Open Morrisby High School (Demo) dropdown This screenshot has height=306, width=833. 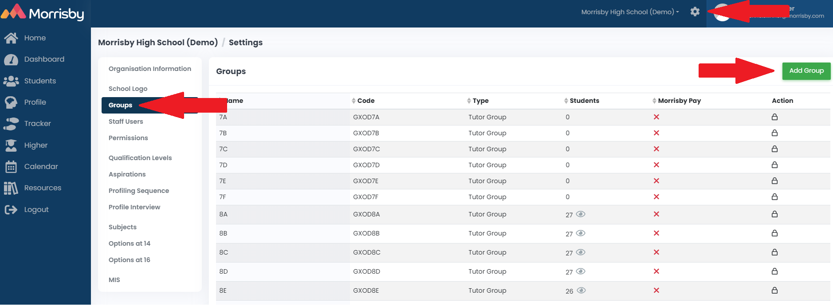630,12
